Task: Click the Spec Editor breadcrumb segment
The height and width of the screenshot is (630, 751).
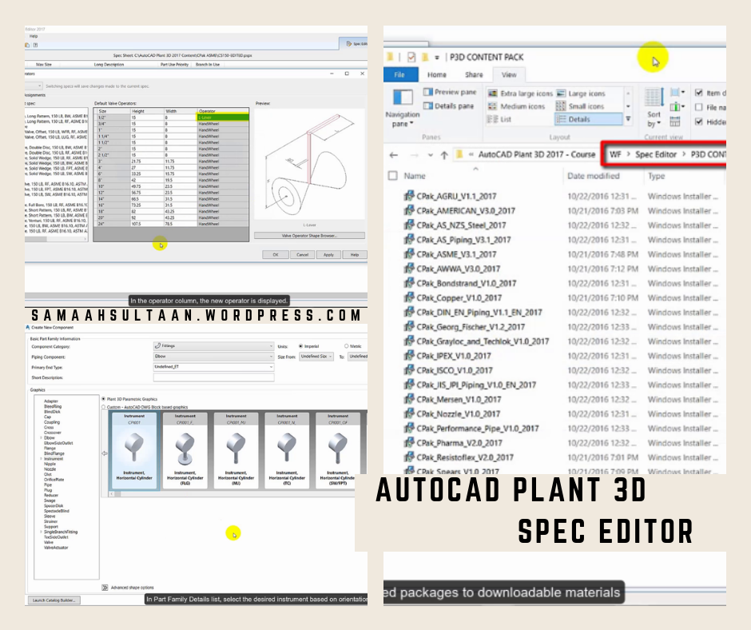Action: click(656, 154)
